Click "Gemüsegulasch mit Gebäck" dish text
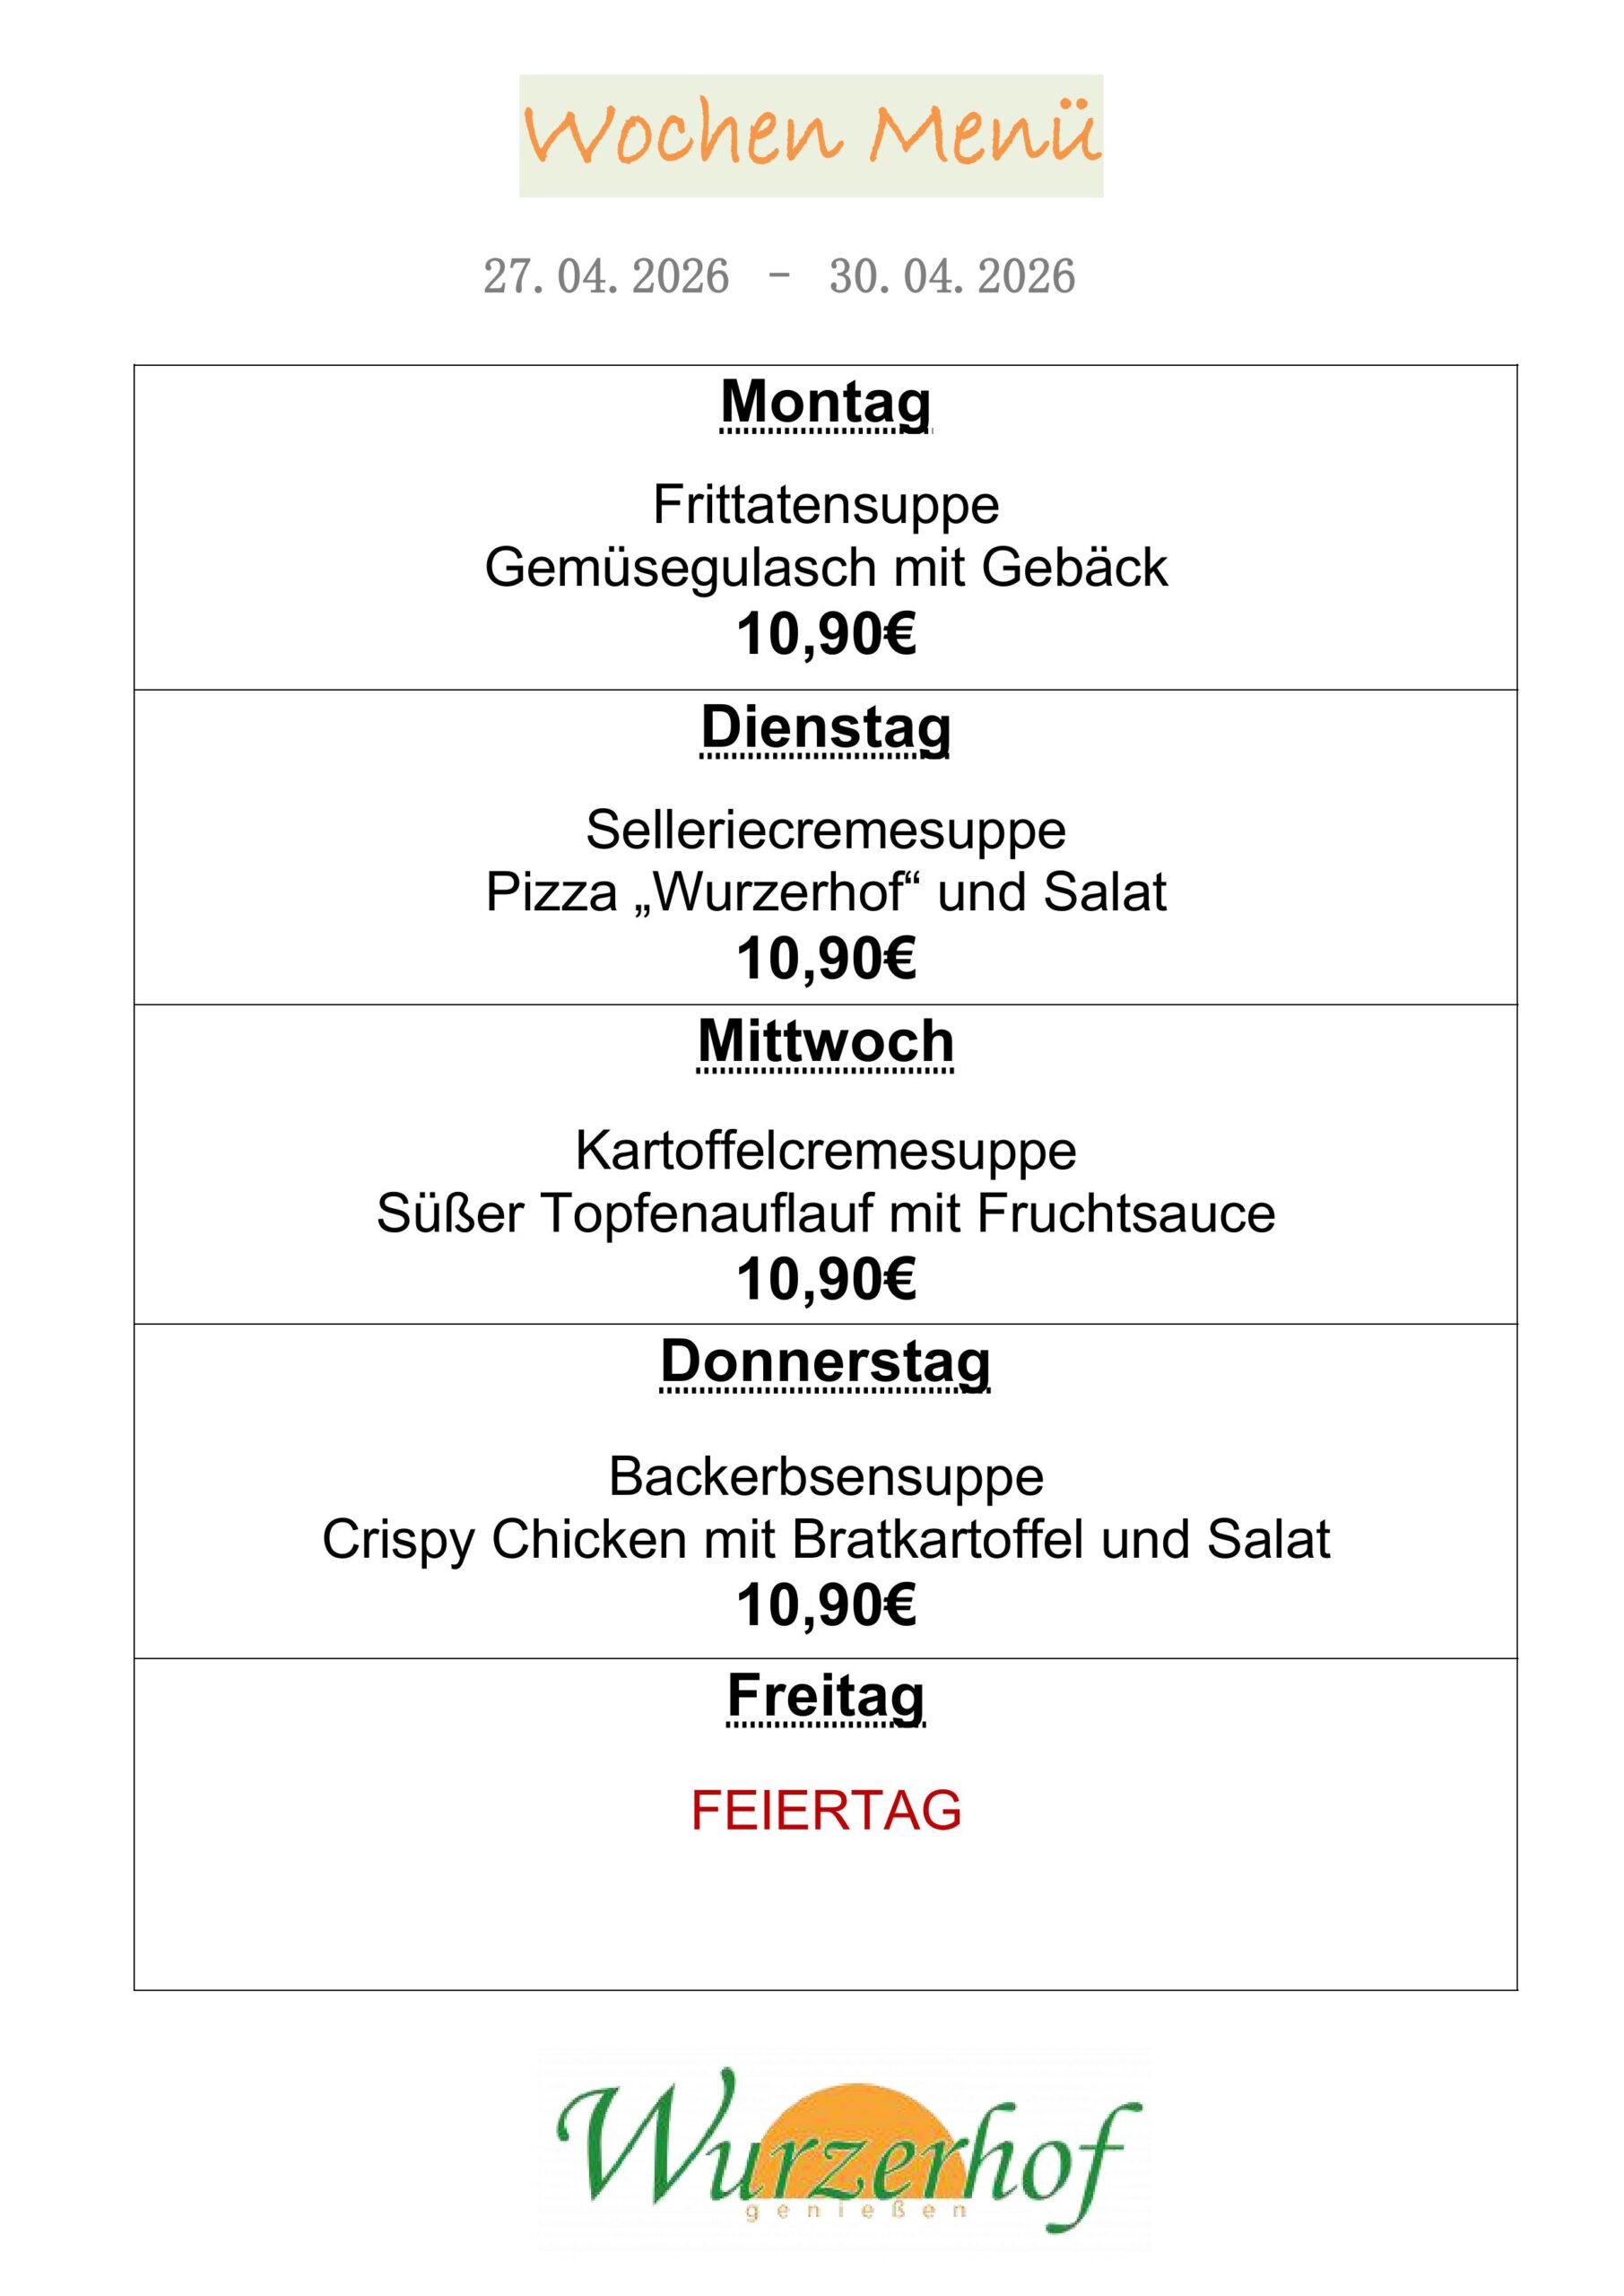This screenshot has width=1624, height=2296. (826, 567)
